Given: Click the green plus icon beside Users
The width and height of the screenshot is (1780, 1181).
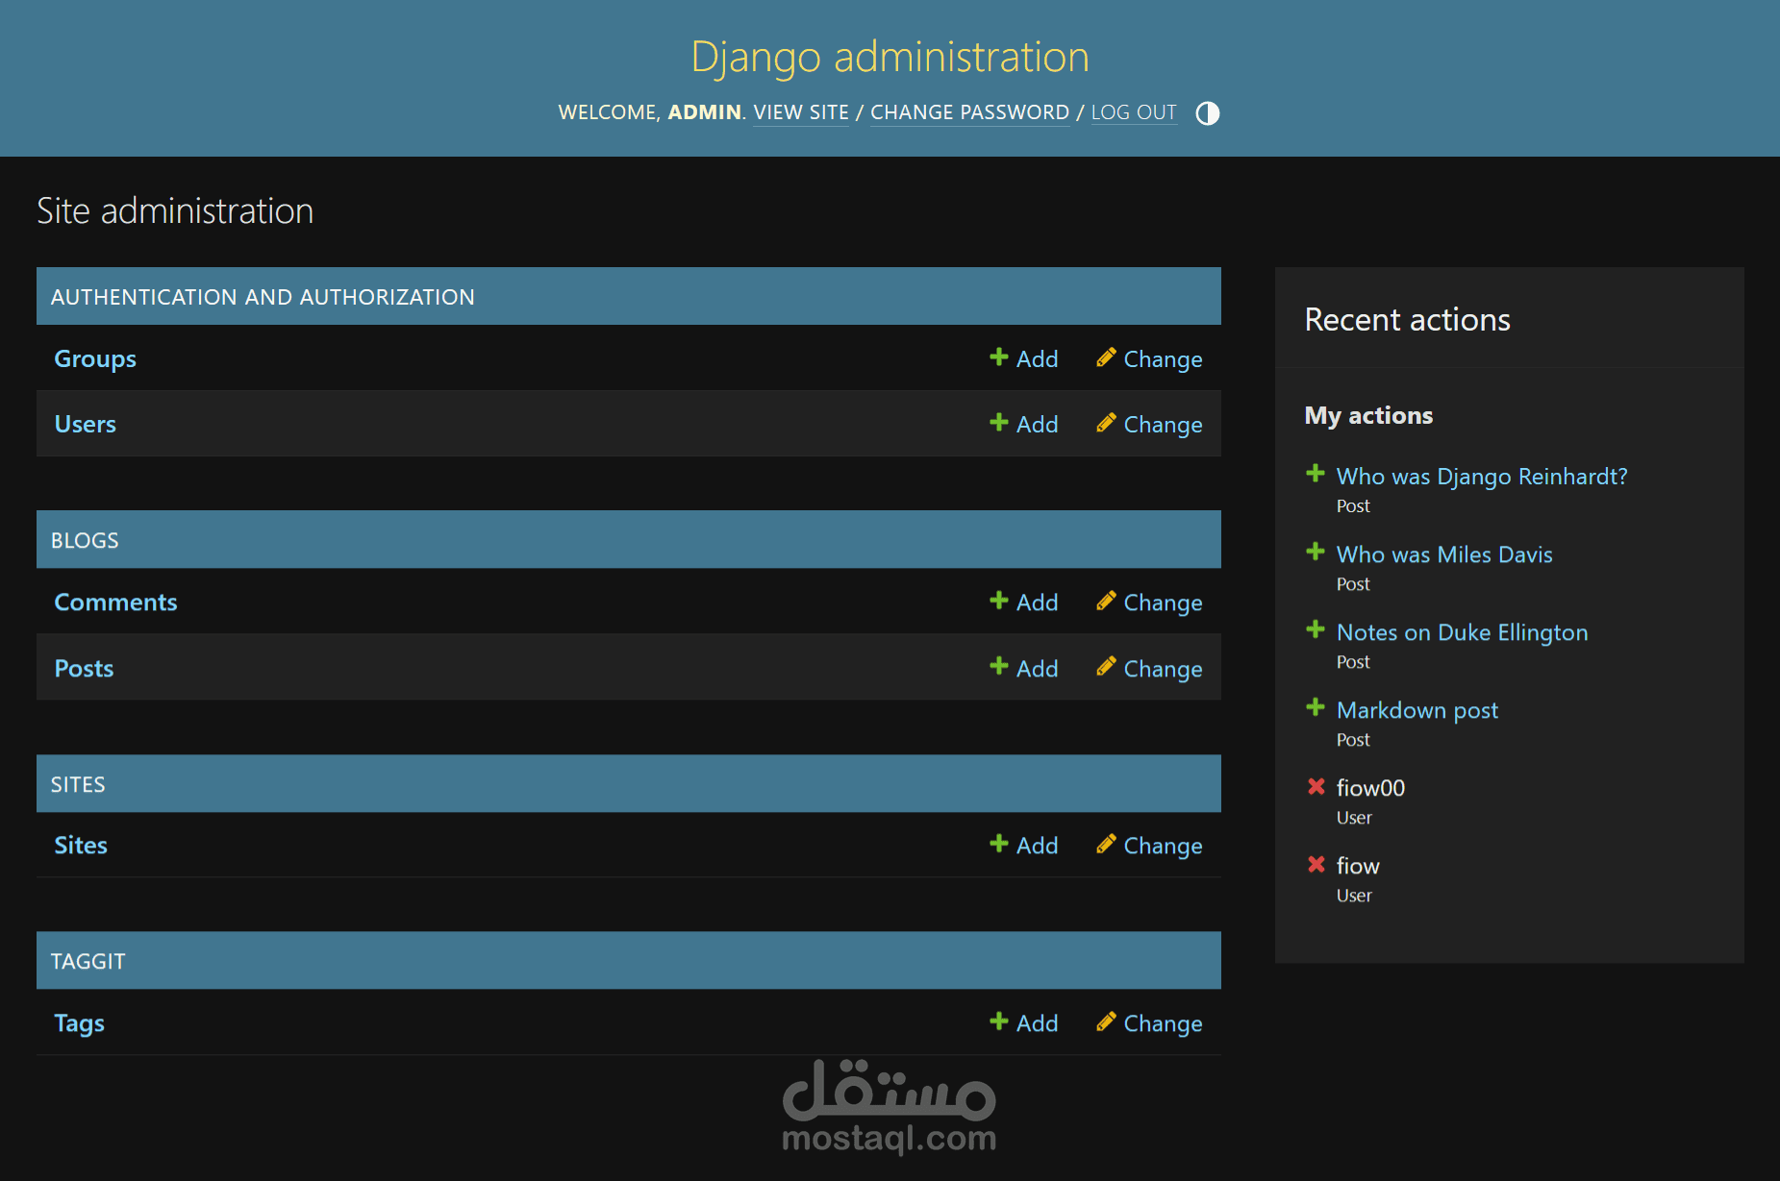Looking at the screenshot, I should point(999,423).
